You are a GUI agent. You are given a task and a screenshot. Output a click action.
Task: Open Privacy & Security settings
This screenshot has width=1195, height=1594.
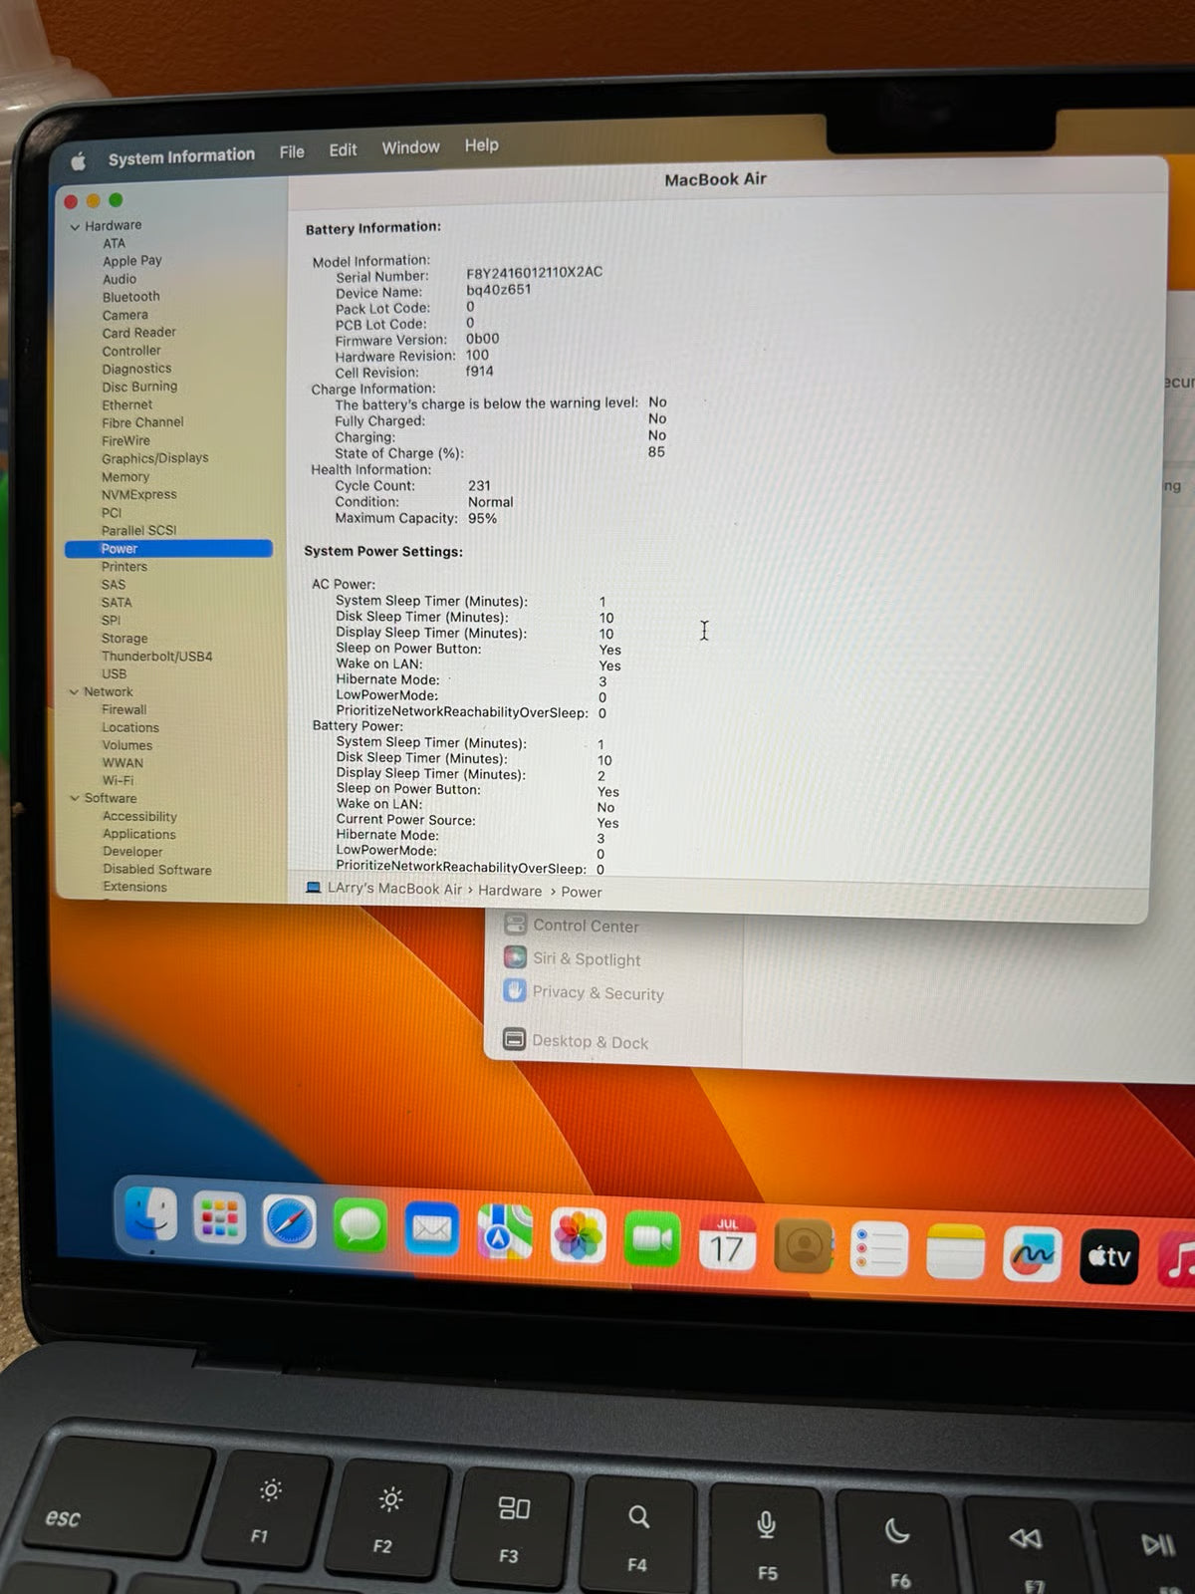click(x=597, y=992)
